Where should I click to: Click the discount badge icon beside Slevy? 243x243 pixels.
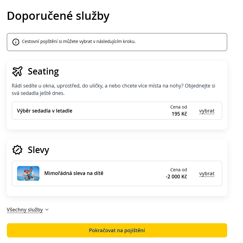[x=17, y=150]
